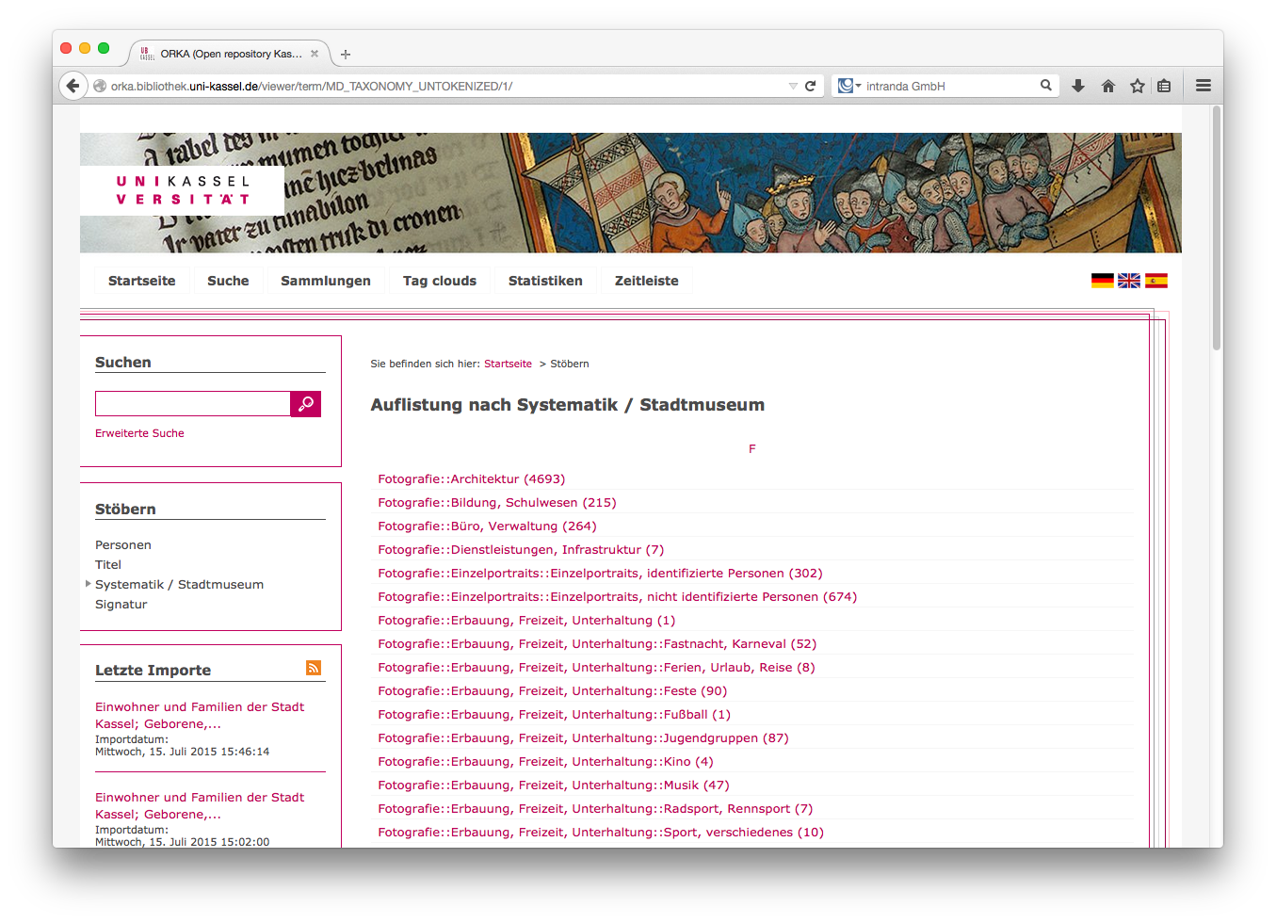Screen dimensions: 1276x923
Task: Open Ferien, Urlaub, Reise (8) entry
Action: coord(596,668)
